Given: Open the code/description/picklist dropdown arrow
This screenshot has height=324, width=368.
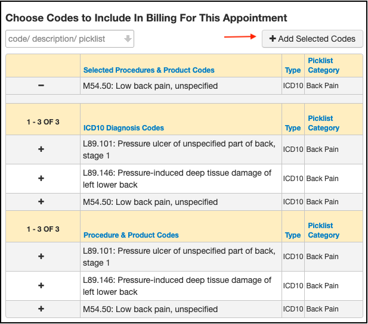Looking at the screenshot, I should click(x=127, y=39).
